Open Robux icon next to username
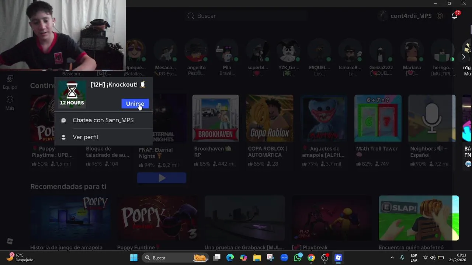Screen dimensions: 472x265 click(x=440, y=16)
